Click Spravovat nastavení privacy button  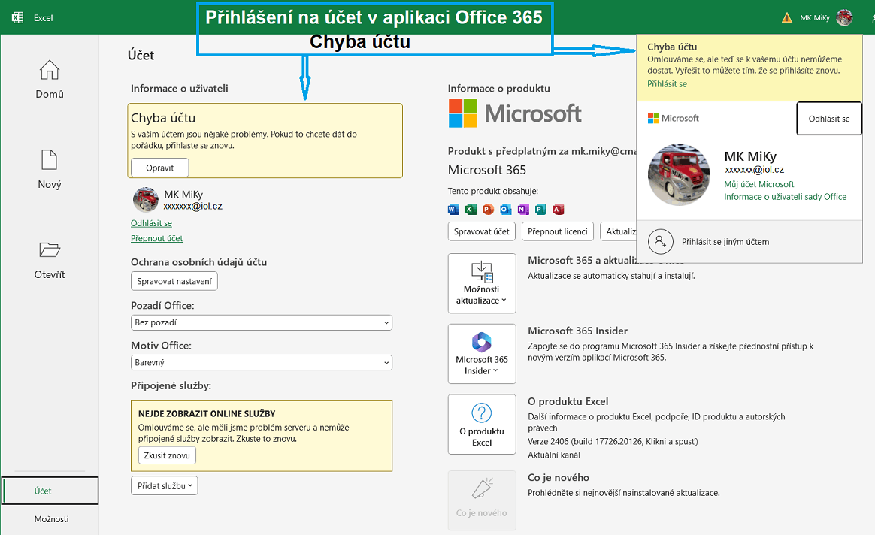174,281
